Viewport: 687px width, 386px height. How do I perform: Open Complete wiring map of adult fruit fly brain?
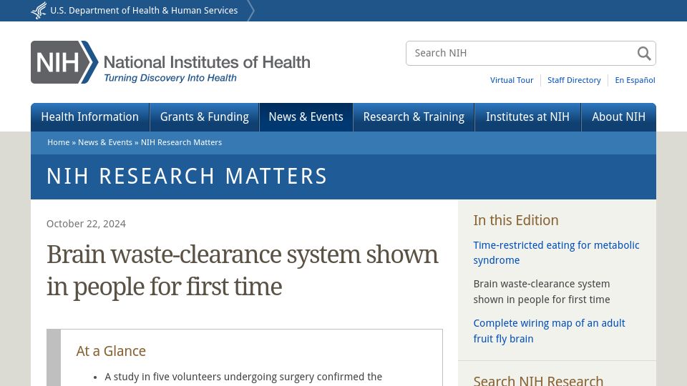coord(549,331)
